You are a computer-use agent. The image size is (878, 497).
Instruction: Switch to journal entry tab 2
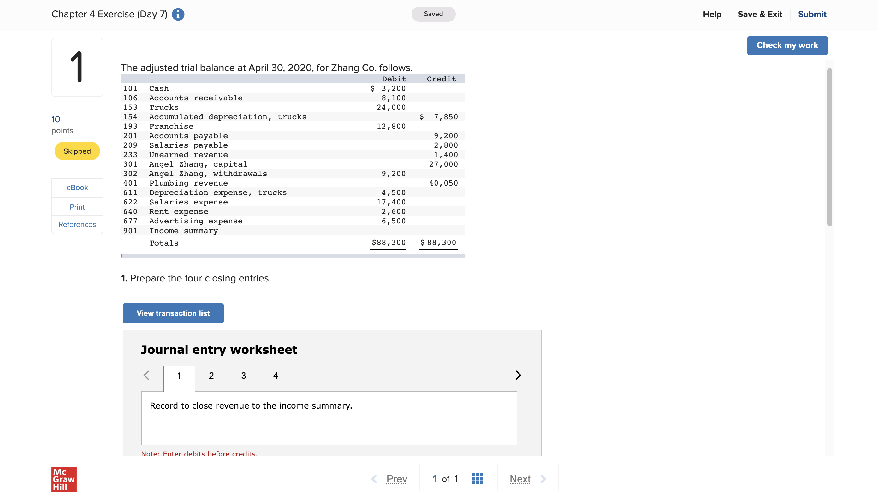211,376
